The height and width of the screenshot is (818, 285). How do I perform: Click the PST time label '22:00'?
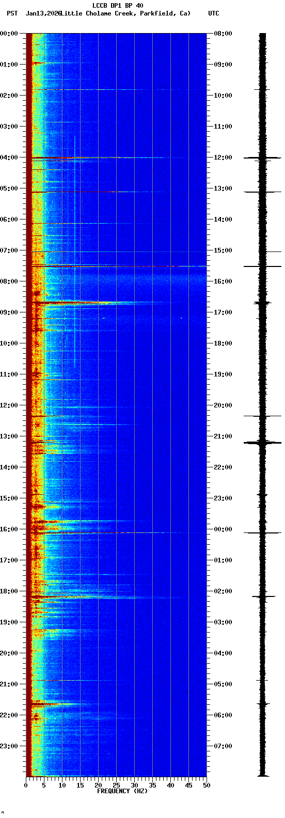[9, 715]
